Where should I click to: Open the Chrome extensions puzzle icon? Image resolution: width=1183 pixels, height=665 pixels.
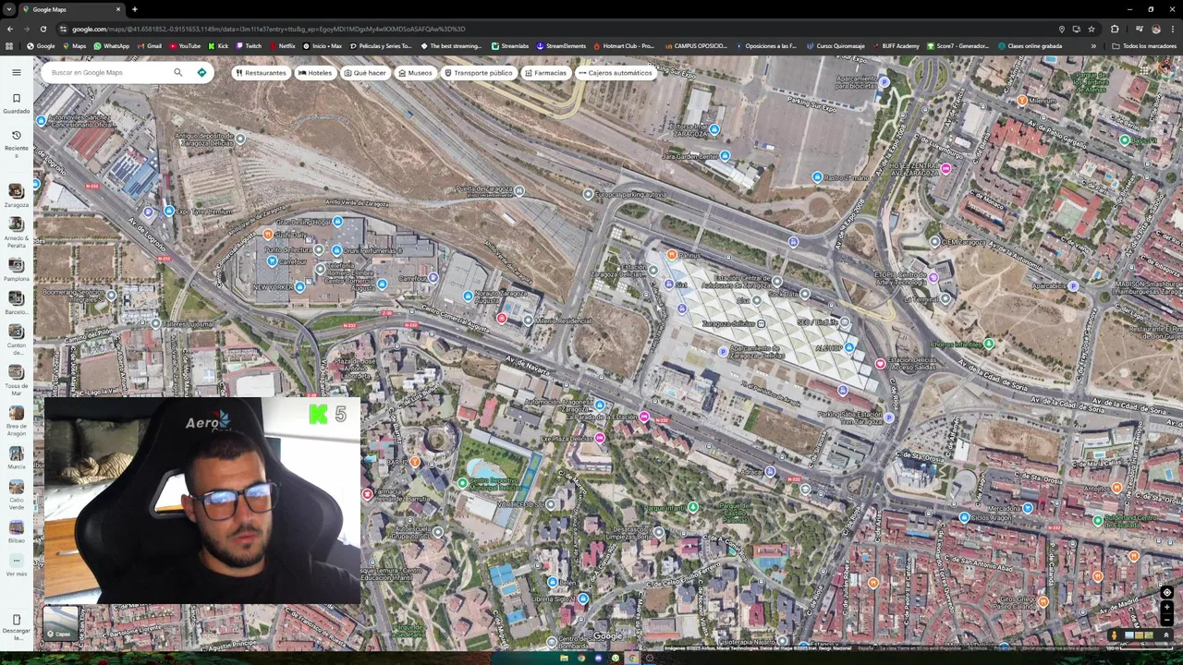[x=1115, y=29]
